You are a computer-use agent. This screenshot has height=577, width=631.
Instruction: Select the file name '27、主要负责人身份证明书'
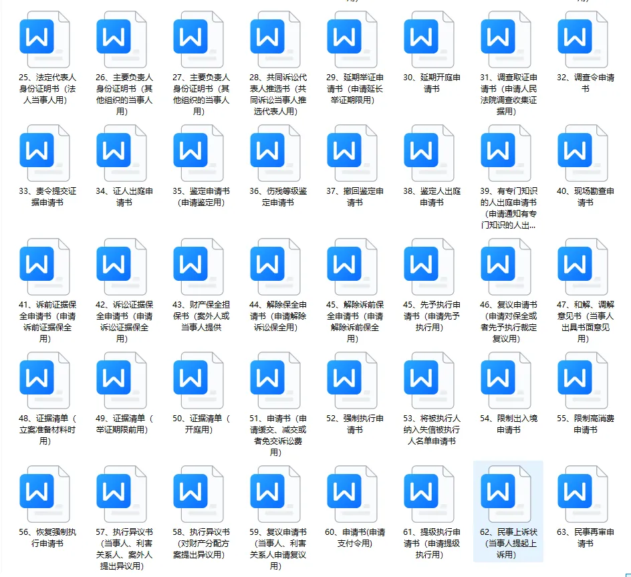click(x=201, y=94)
